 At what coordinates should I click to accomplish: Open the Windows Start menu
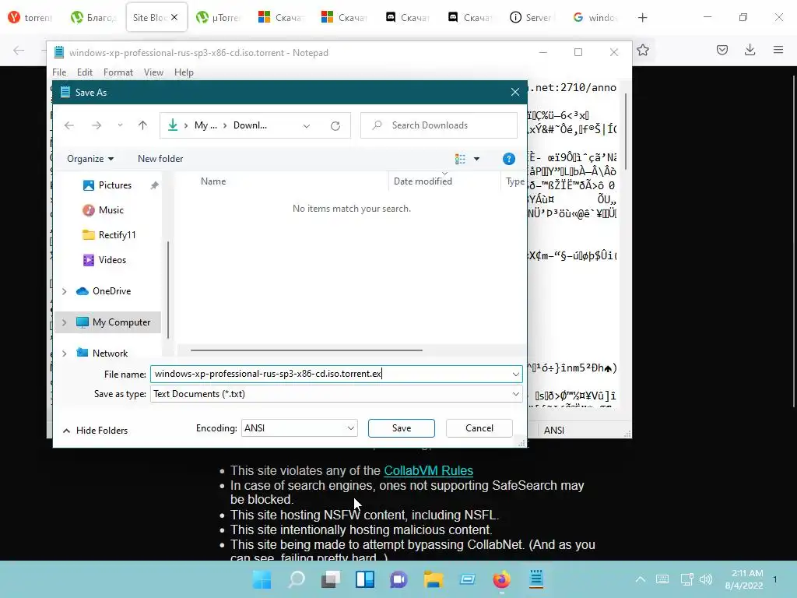point(262,579)
